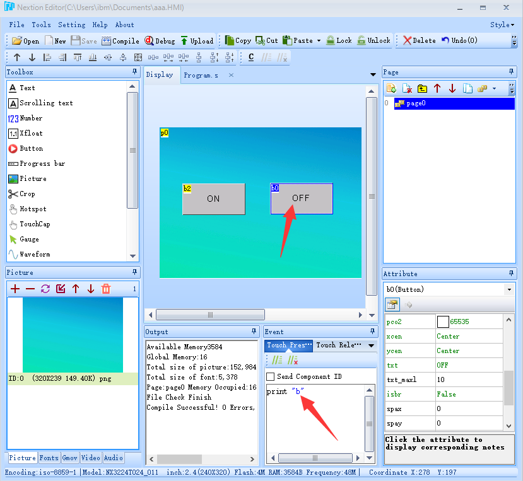Open the b0(Button) component dropdown
Image resolution: width=523 pixels, height=481 pixels.
tap(509, 289)
